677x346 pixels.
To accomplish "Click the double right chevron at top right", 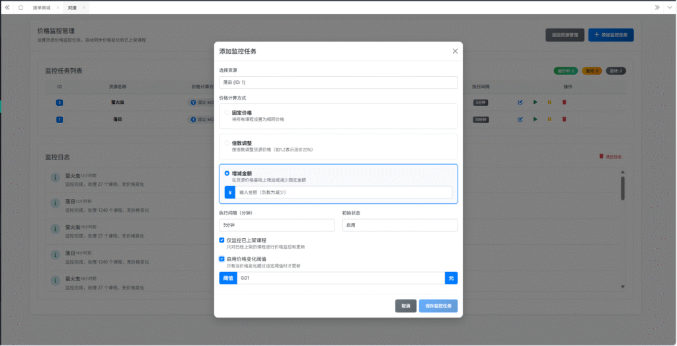I will [x=657, y=7].
